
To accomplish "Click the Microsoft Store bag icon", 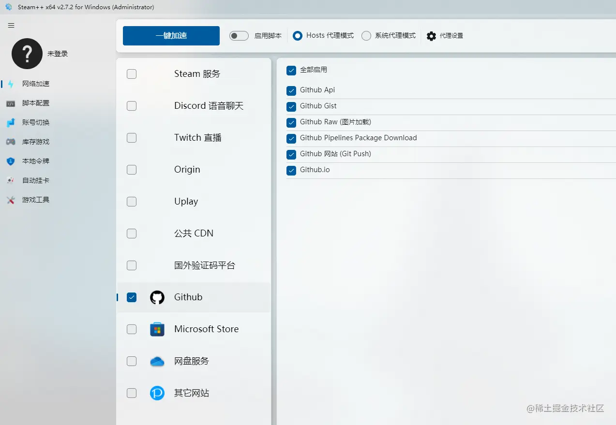I will pos(157,329).
